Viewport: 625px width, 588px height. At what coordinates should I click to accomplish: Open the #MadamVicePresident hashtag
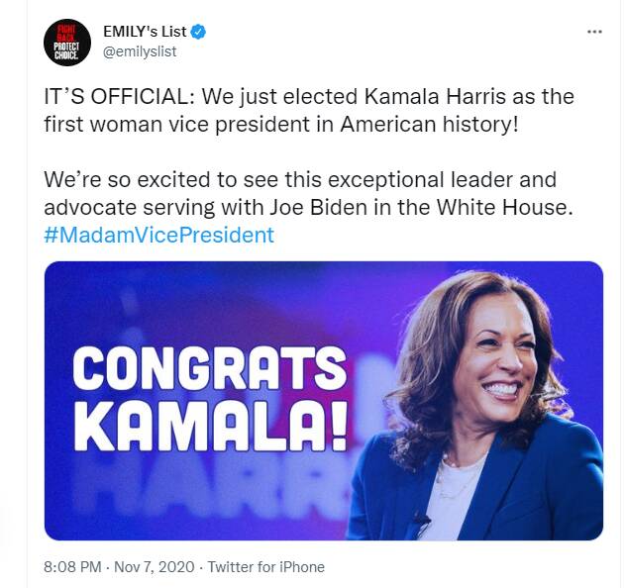[x=158, y=236]
